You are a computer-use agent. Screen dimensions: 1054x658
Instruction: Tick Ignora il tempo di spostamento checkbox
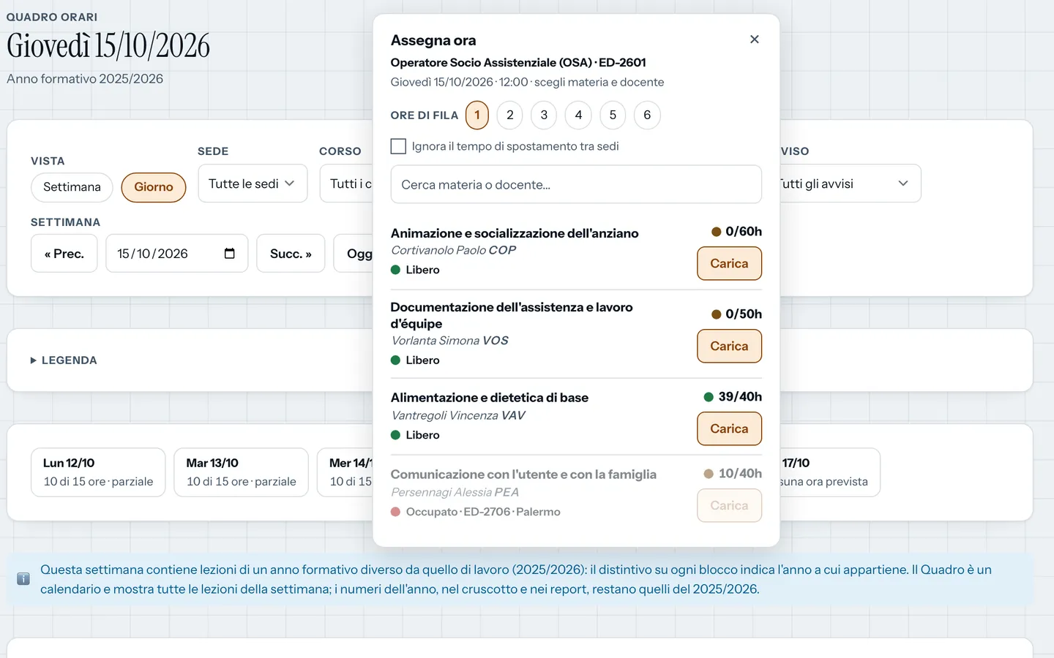point(398,146)
